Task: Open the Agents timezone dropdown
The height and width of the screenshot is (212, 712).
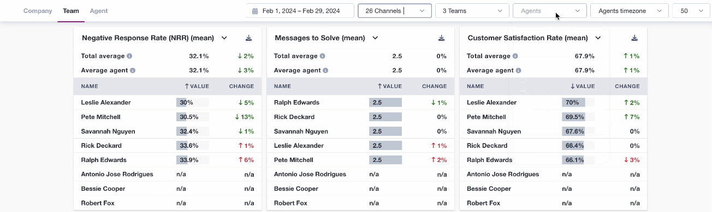Action: (630, 11)
